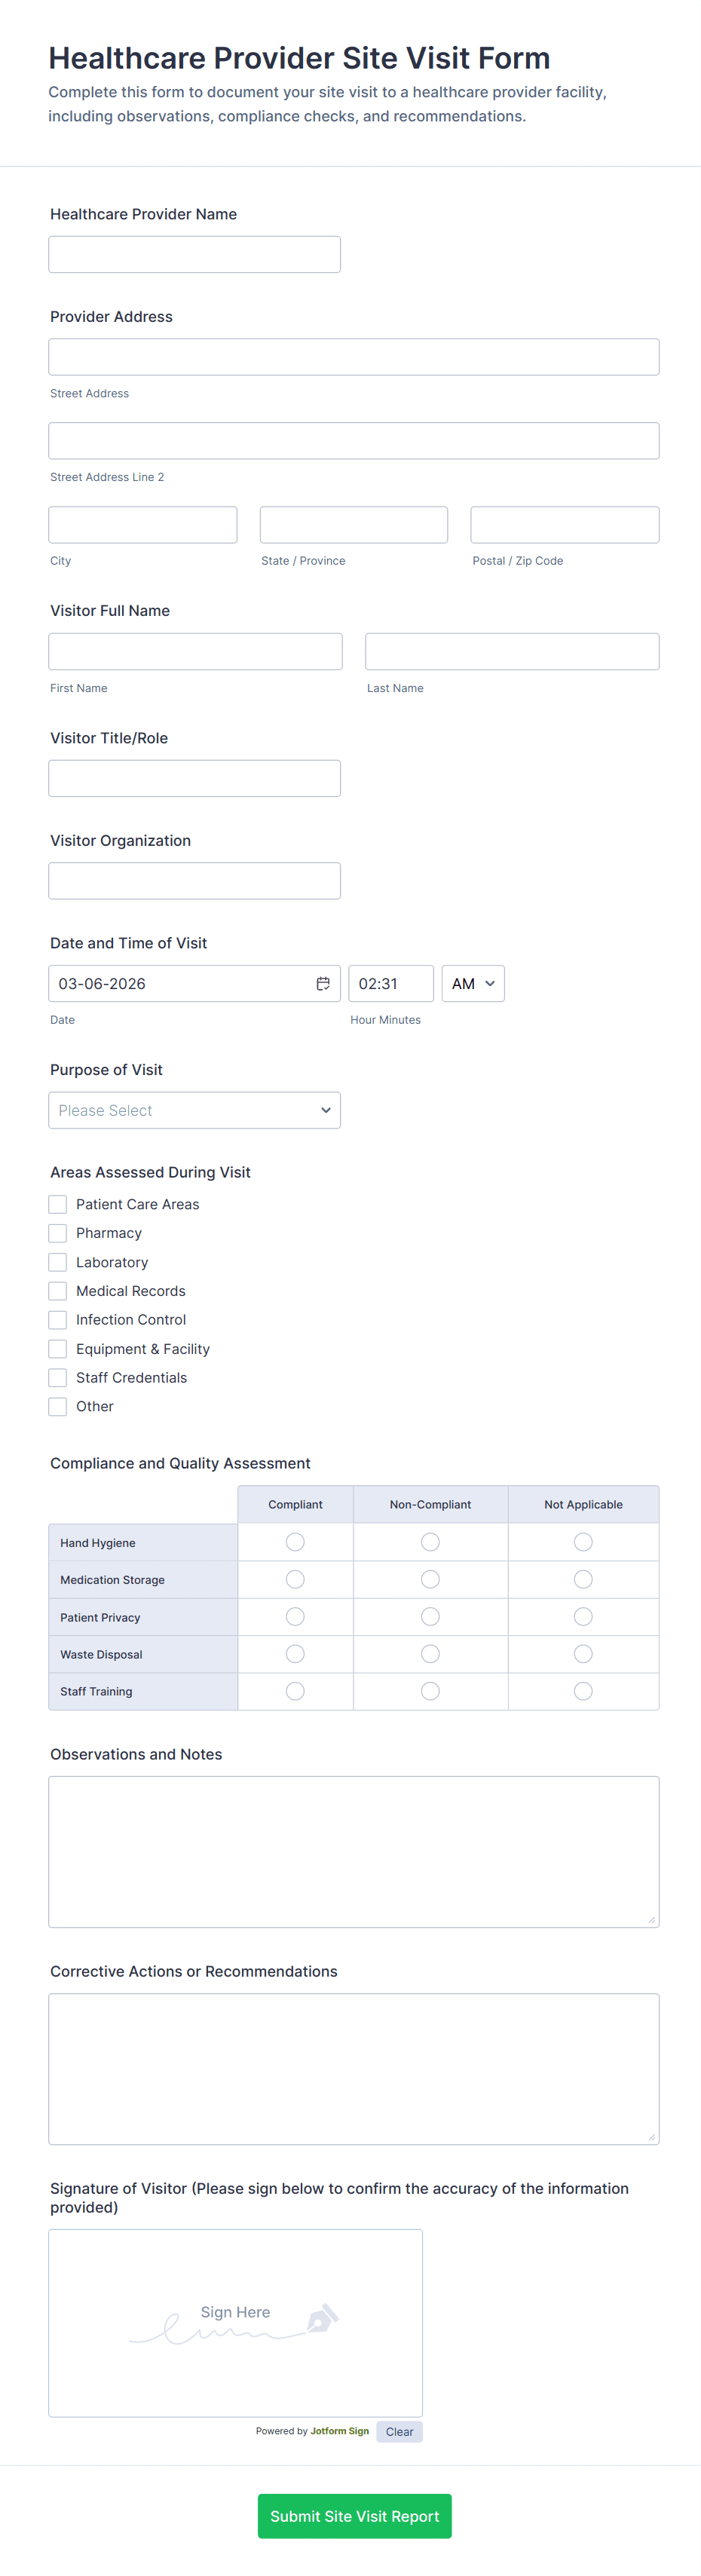Expand the AM/PM time selector
Viewport: 701px width, 2576px height.
point(473,984)
